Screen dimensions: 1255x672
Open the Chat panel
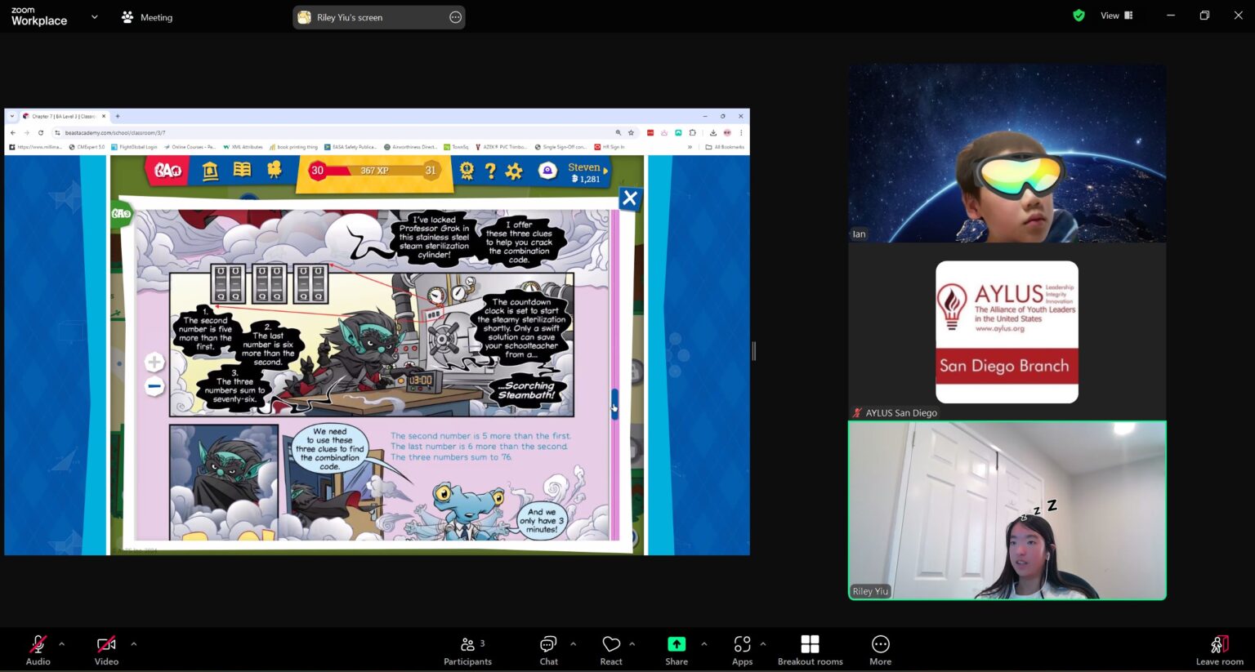click(548, 650)
